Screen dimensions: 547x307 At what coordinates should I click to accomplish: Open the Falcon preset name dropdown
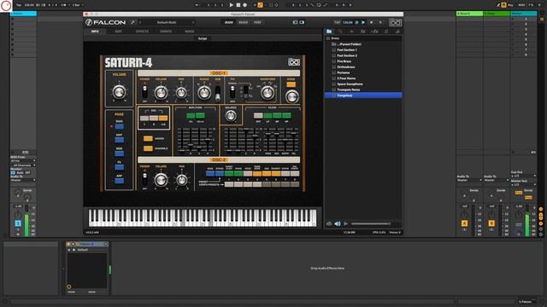167,22
